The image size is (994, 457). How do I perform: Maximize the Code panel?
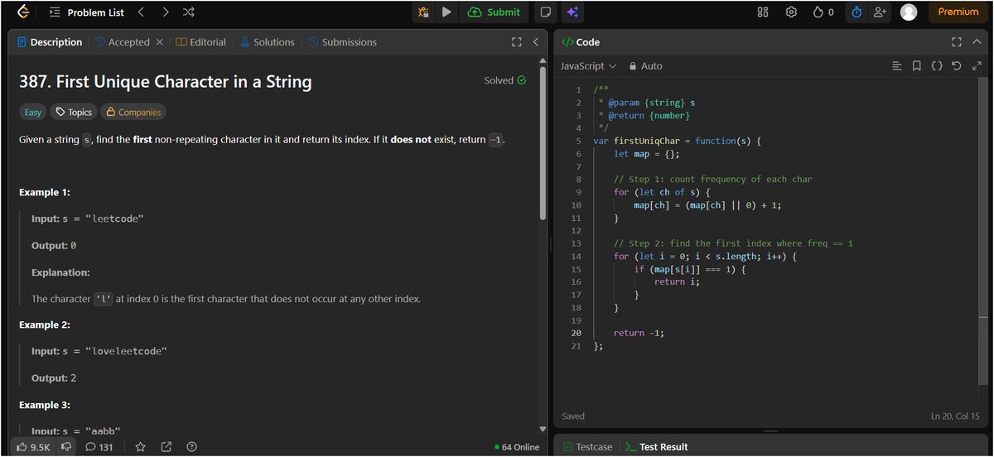point(957,42)
